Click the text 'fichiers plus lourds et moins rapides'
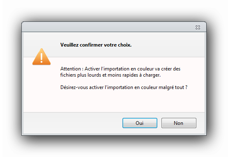 [x=99, y=75]
